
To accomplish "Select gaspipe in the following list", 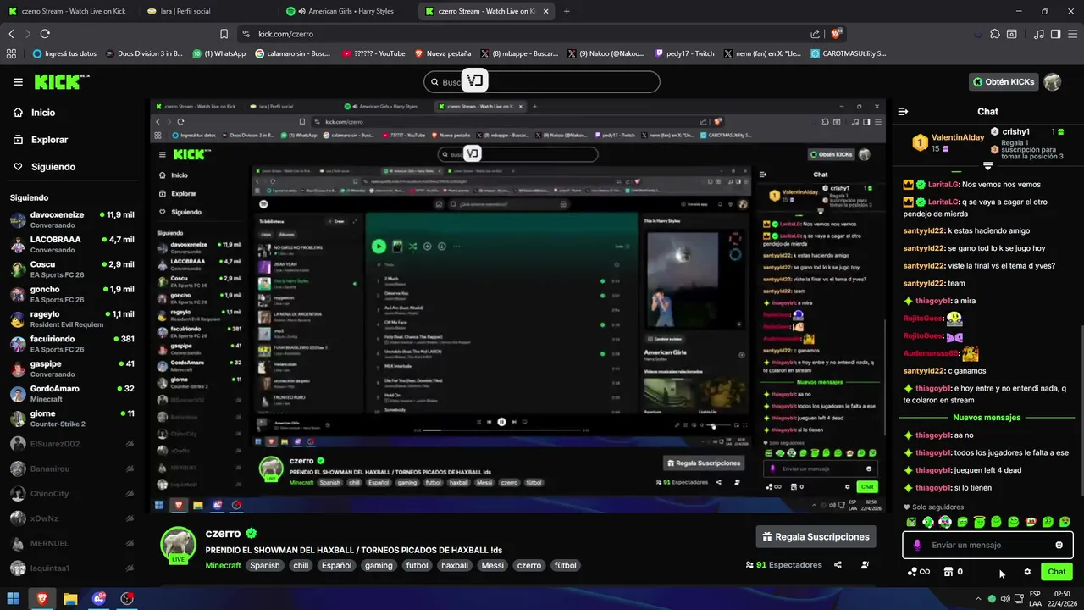I will [x=72, y=369].
